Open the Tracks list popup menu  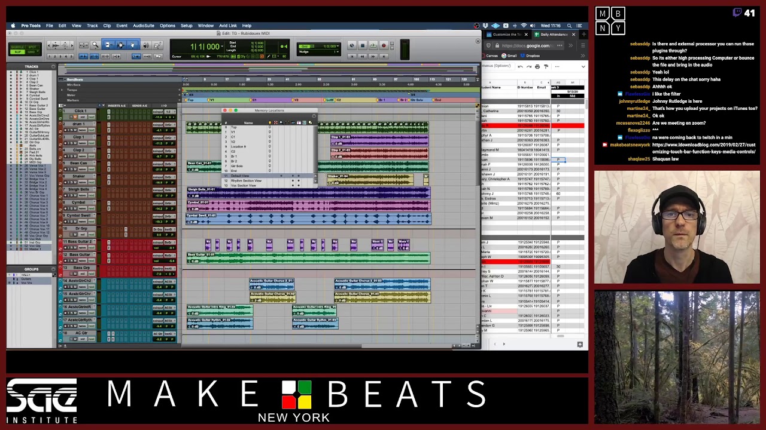(x=53, y=66)
